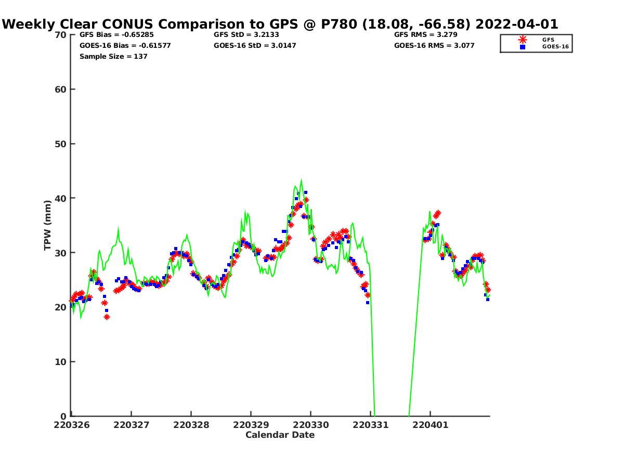Click the 220329 x-axis tick label
624x468 pixels.
(251, 425)
